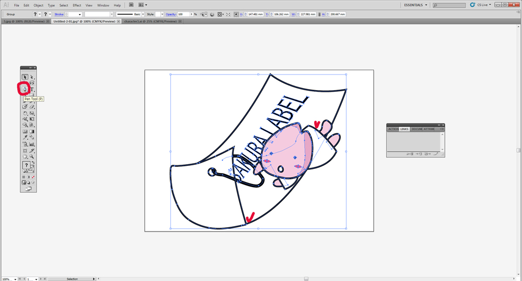Viewport: 522px width, 281px height.
Task: Open the Arrange Documents dropdown
Action: pyautogui.click(x=143, y=5)
